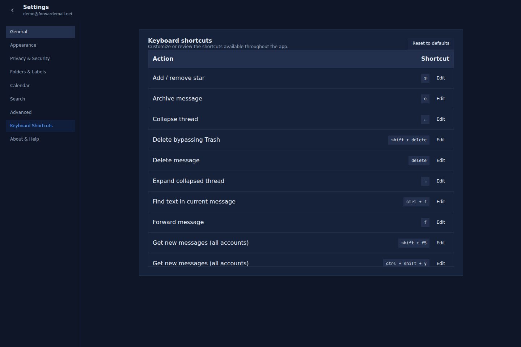
Task: Open the General settings section
Action: [x=40, y=32]
